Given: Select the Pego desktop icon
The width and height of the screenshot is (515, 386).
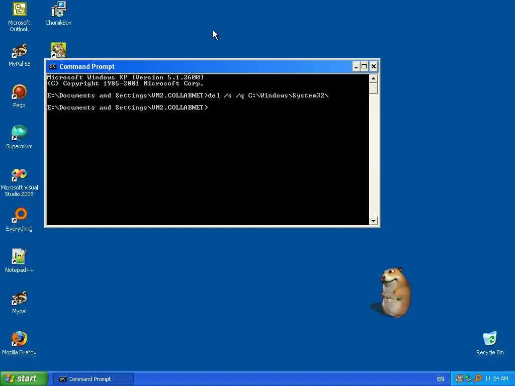Looking at the screenshot, I should tap(19, 96).
